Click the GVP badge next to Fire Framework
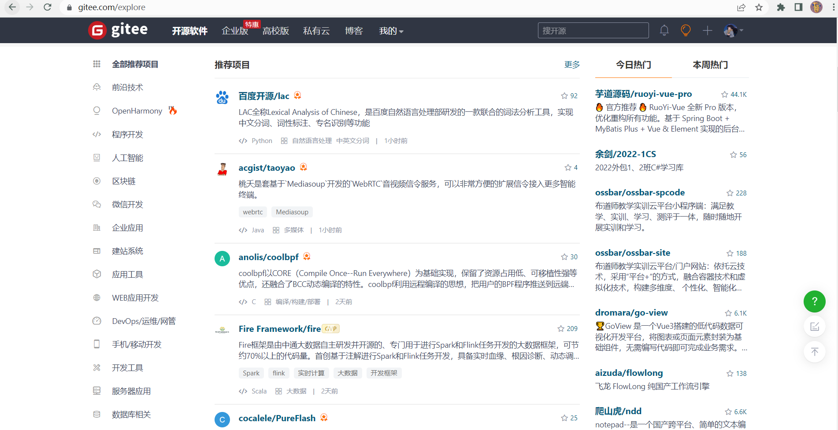838x430 pixels. pos(331,329)
